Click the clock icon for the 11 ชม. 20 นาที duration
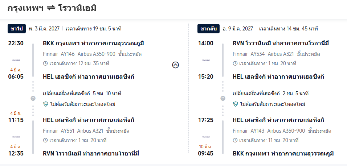Image resolution: width=347 pixels, height=166 pixels. [x=235, y=140]
